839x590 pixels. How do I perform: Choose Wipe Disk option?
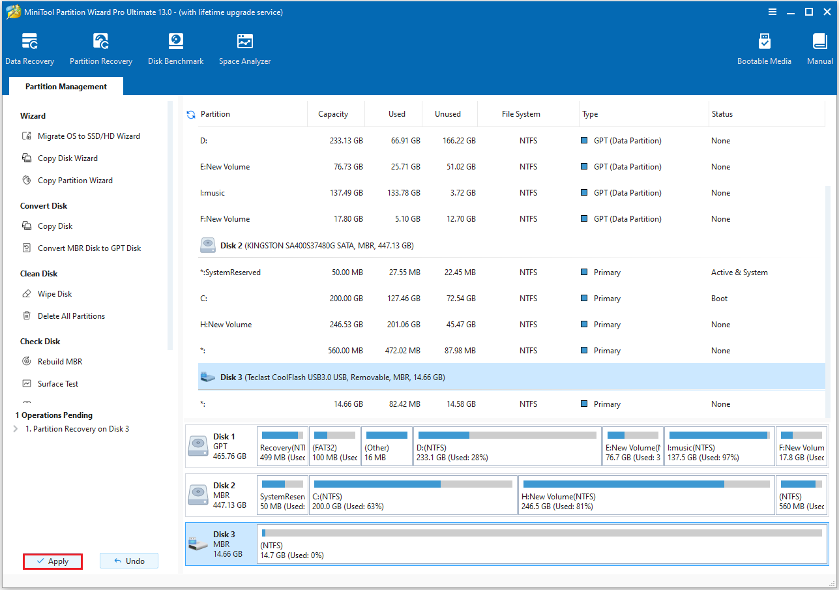coord(47,294)
